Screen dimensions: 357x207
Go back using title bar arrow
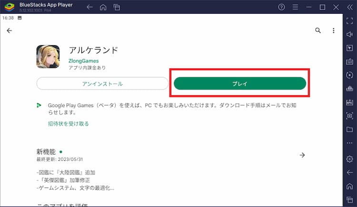pyautogui.click(x=89, y=7)
